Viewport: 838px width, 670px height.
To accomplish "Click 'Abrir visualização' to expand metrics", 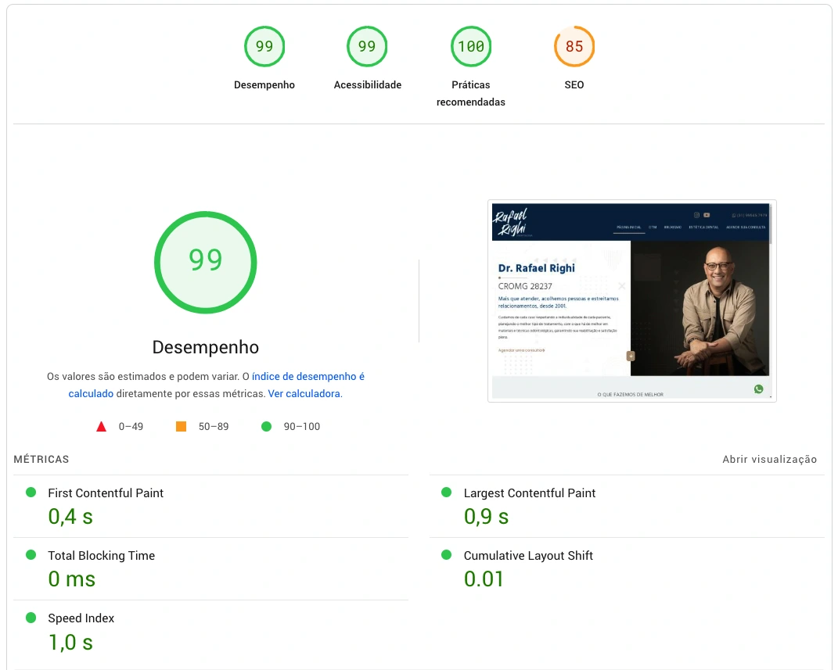I will click(769, 460).
